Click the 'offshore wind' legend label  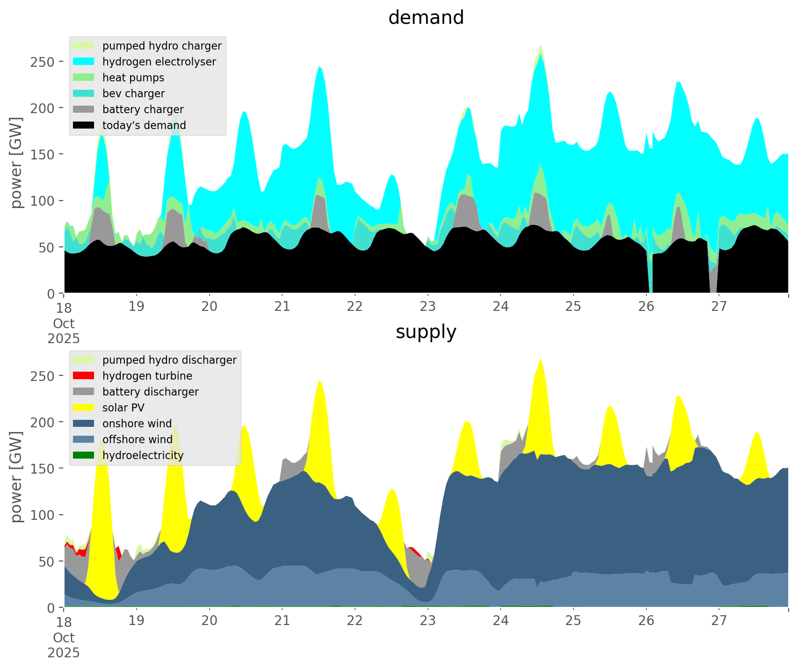(x=138, y=439)
